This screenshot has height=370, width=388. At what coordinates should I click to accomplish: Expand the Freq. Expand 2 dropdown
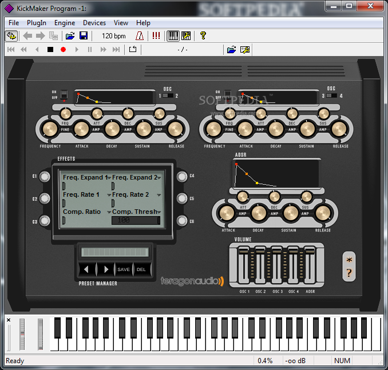159,178
